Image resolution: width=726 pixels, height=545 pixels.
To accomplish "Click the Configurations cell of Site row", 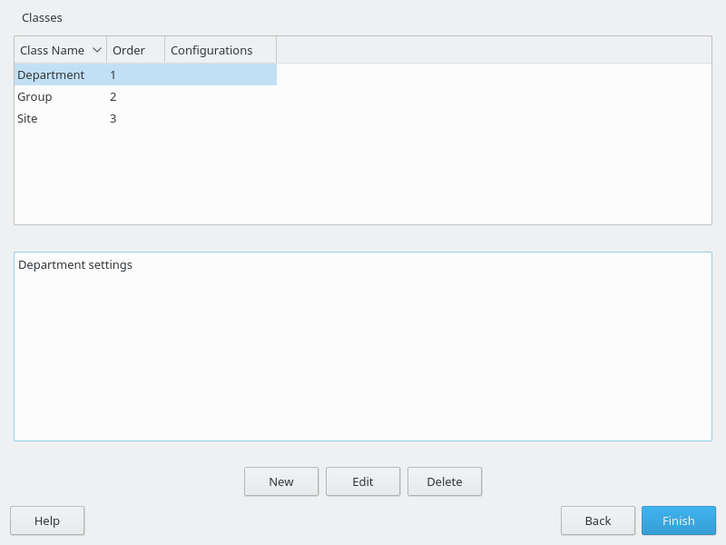I will point(220,119).
